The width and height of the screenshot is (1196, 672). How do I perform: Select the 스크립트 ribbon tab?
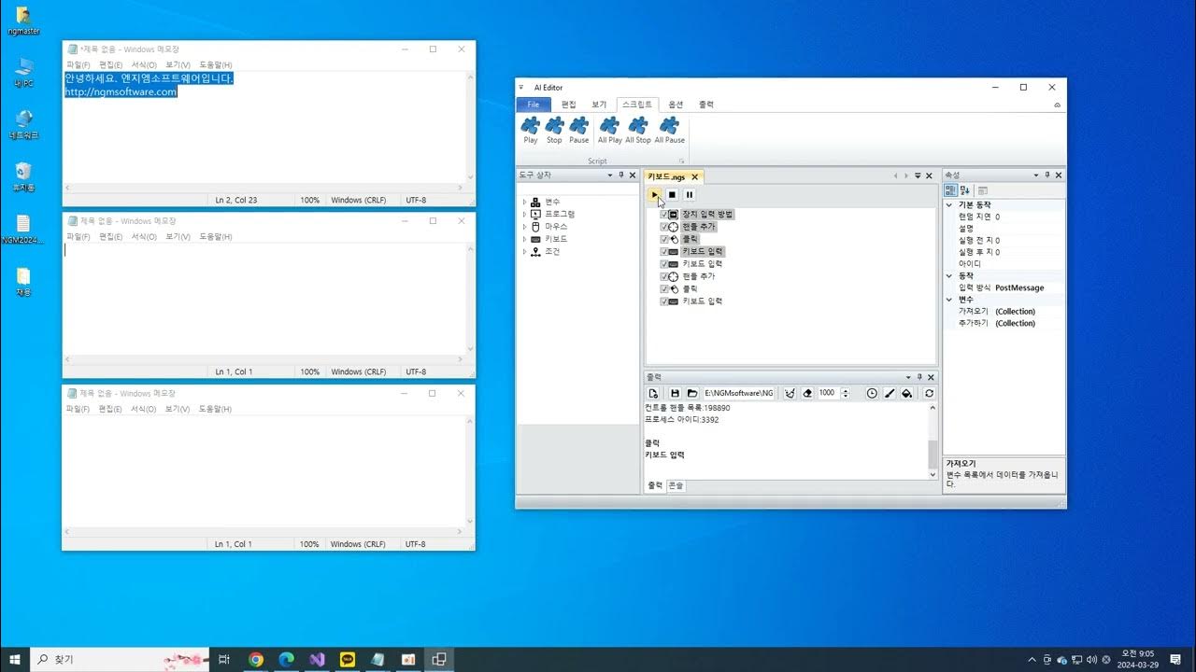point(637,105)
